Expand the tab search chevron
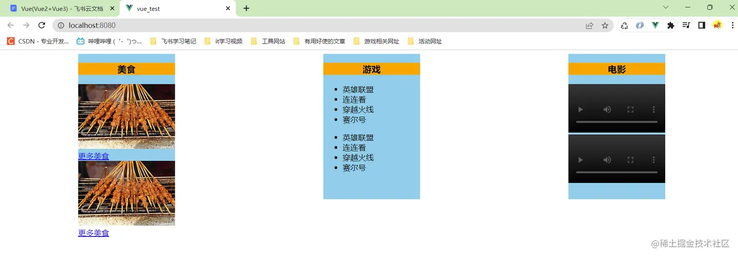738x257 pixels. 666,7
